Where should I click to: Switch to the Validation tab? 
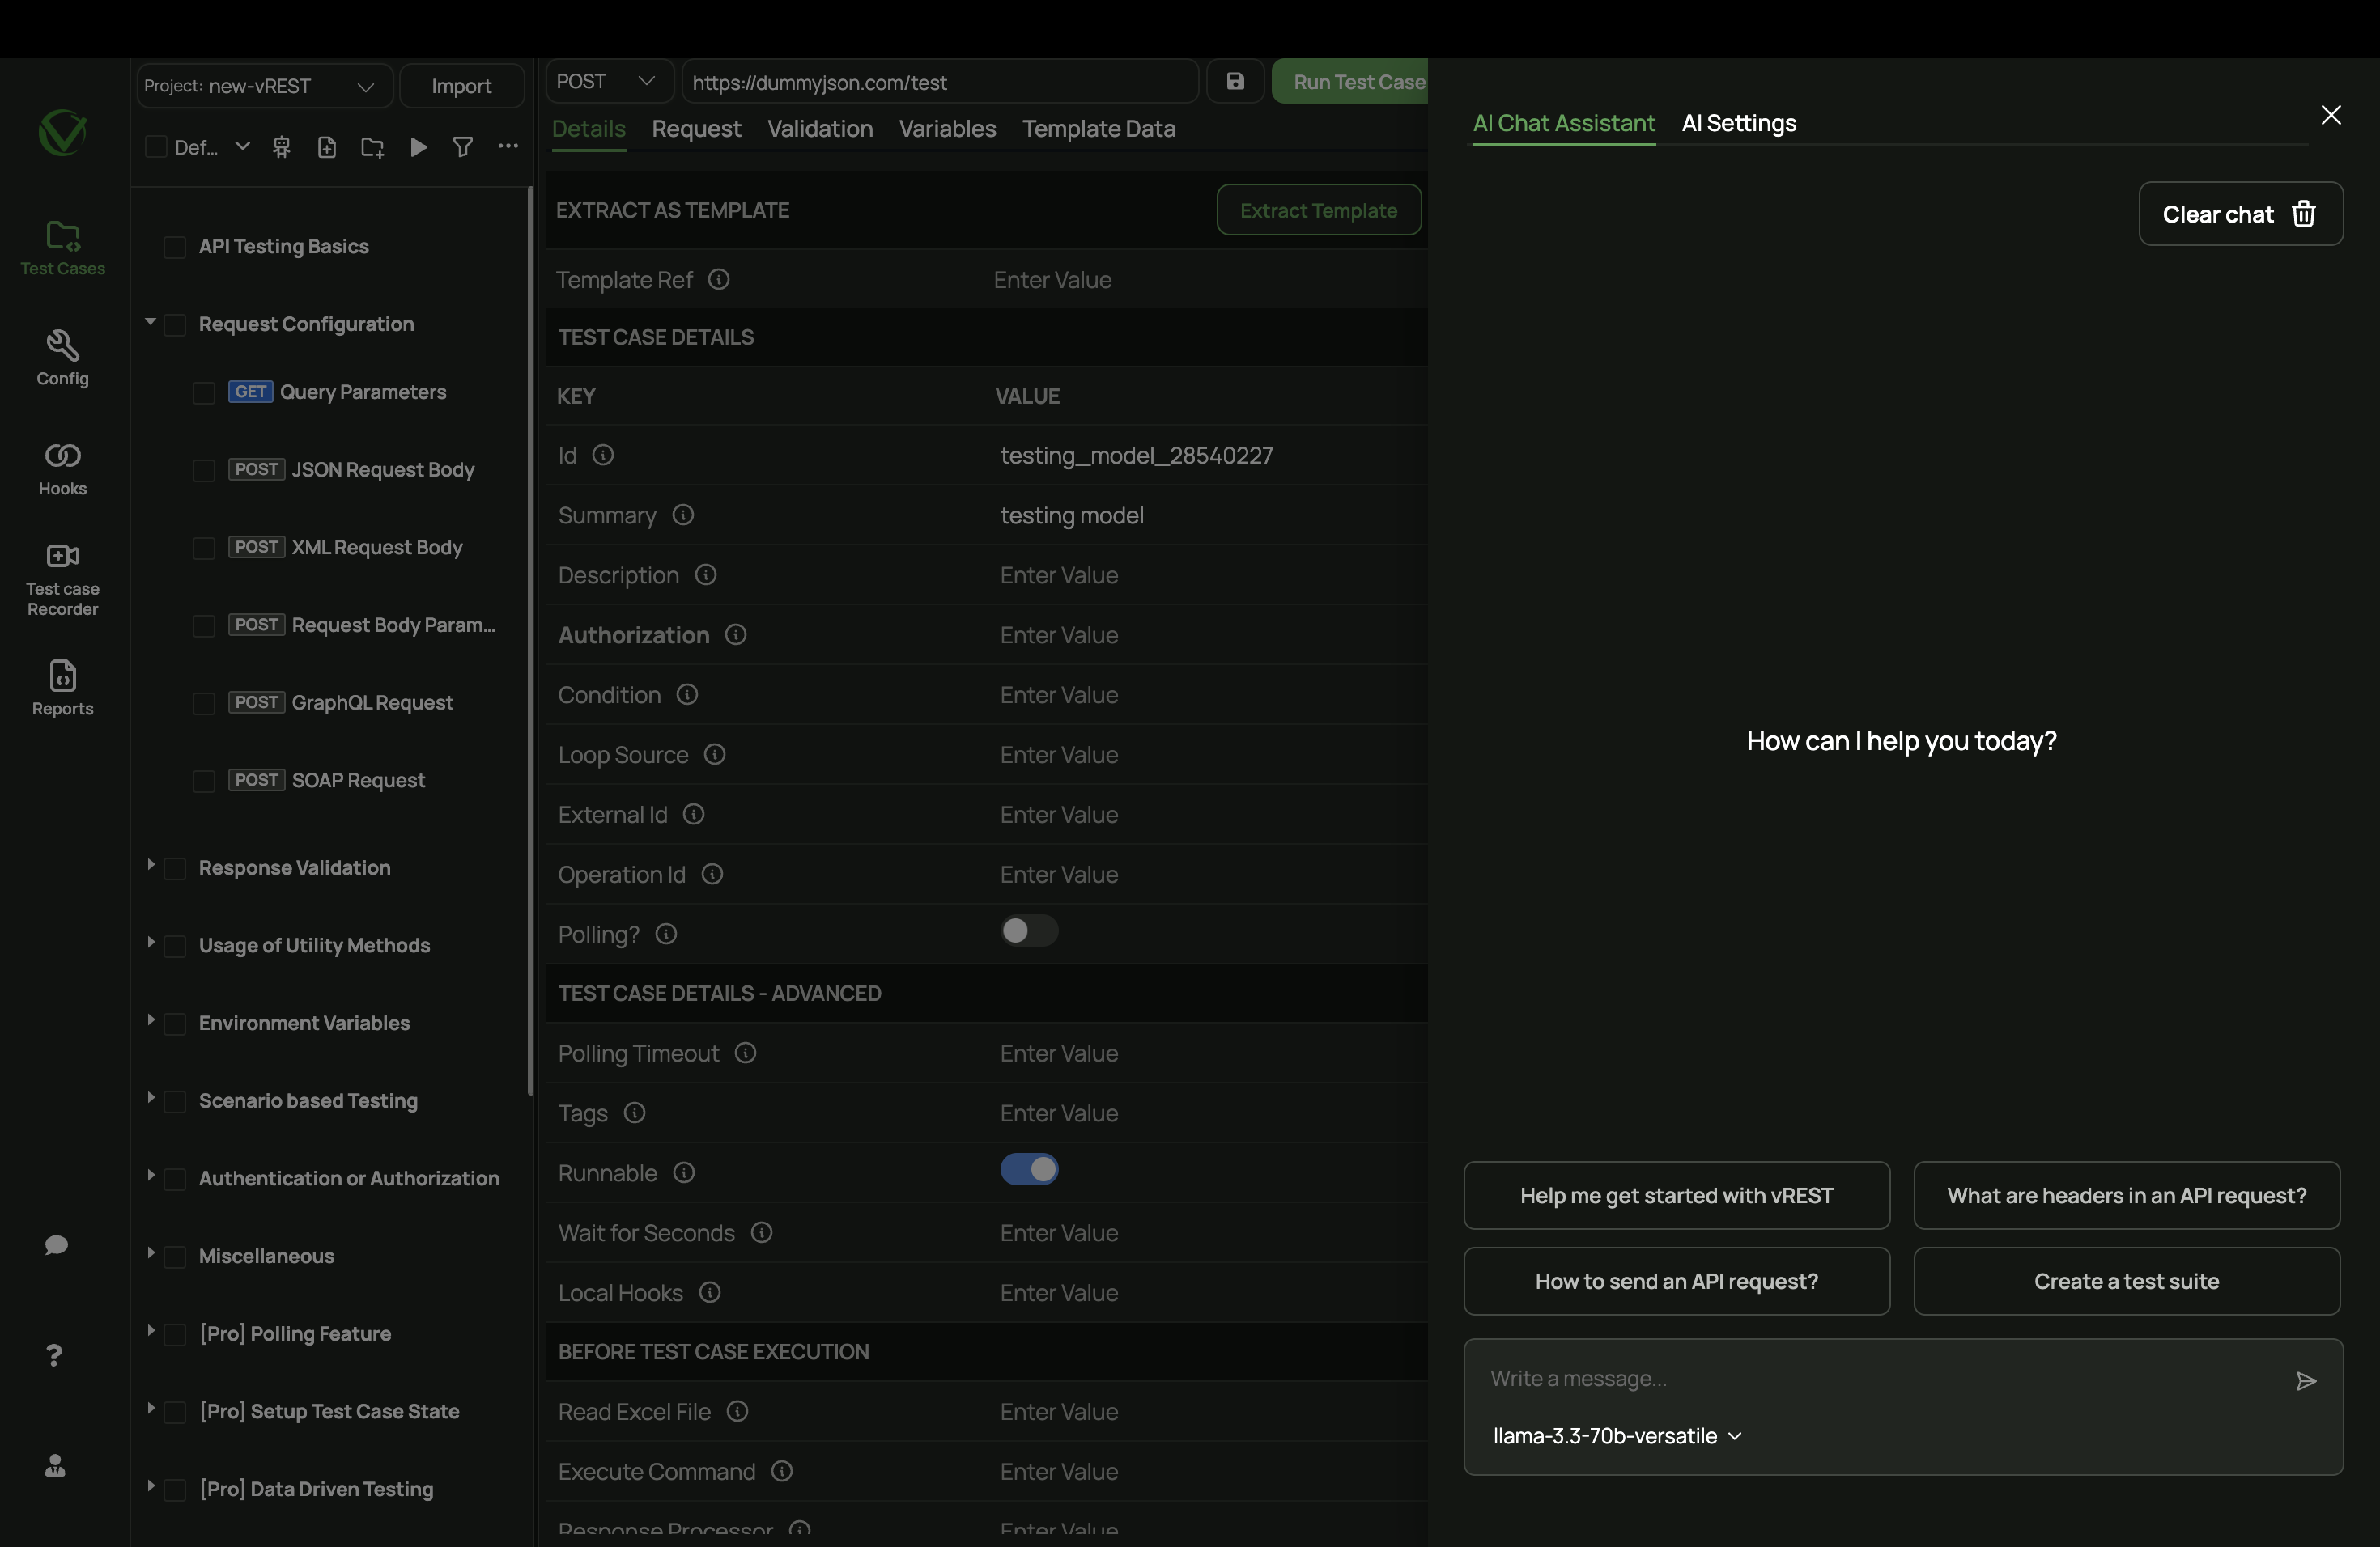tap(820, 129)
